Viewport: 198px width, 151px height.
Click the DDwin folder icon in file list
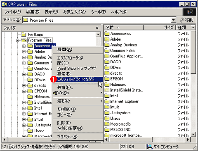(x=107, y=68)
